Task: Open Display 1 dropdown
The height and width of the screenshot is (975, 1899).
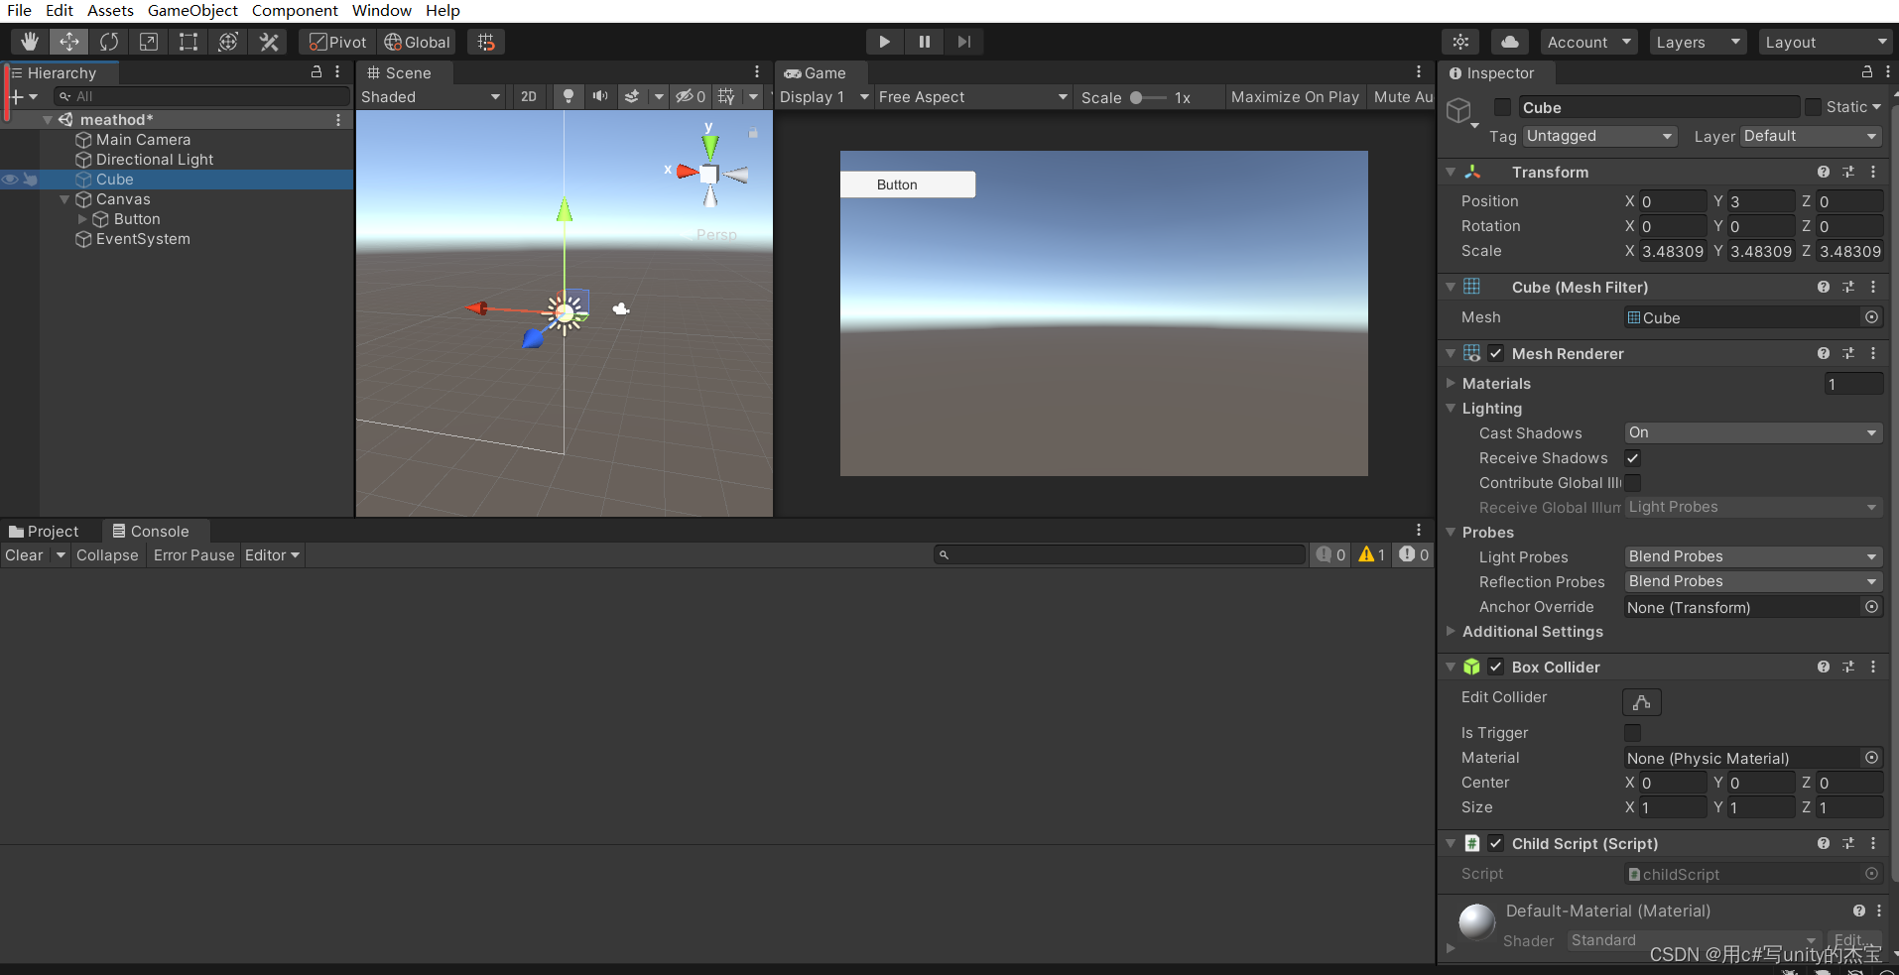Action: point(823,96)
